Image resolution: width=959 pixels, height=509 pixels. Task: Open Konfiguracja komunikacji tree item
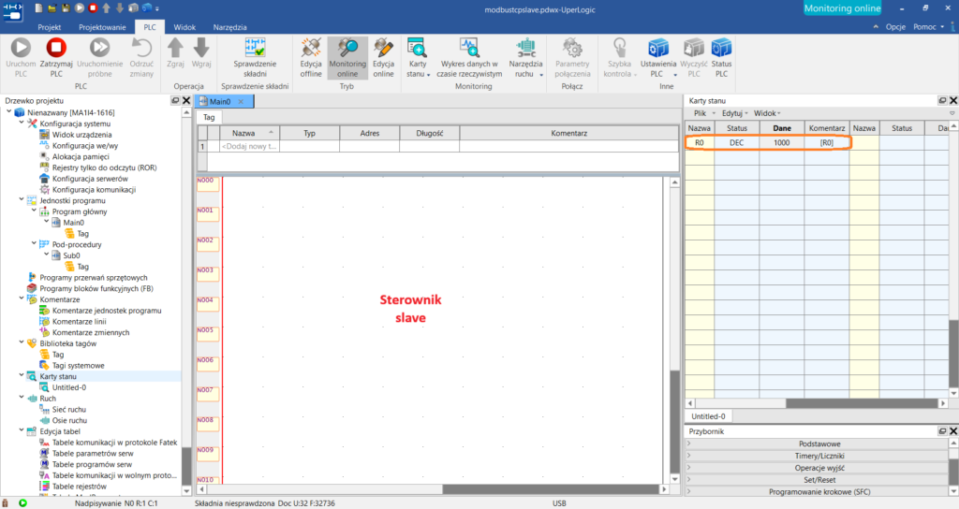click(94, 189)
